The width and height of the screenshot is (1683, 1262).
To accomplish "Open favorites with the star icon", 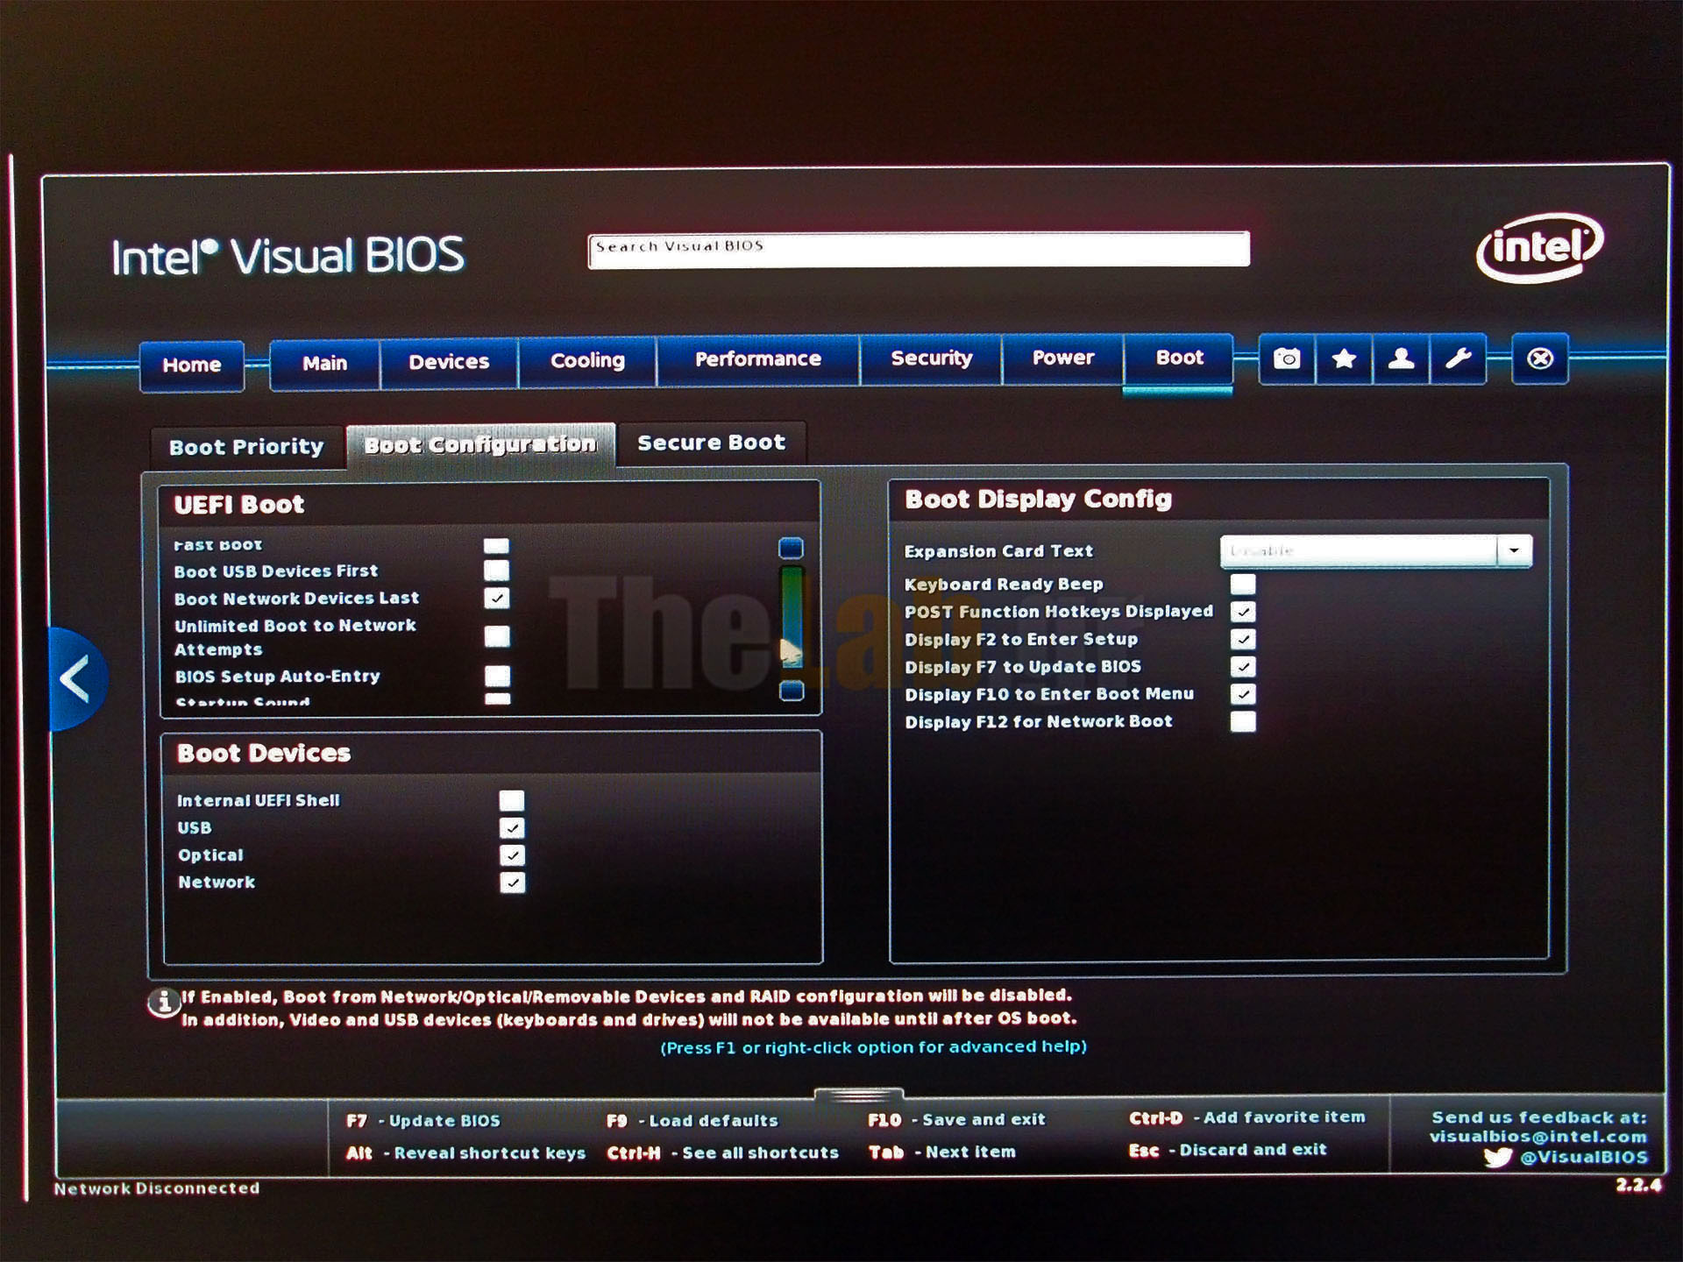I will [1343, 358].
